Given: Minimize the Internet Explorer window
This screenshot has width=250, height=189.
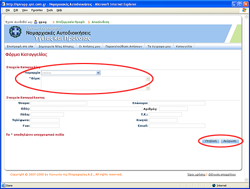Looking at the screenshot, I should 234,4.
